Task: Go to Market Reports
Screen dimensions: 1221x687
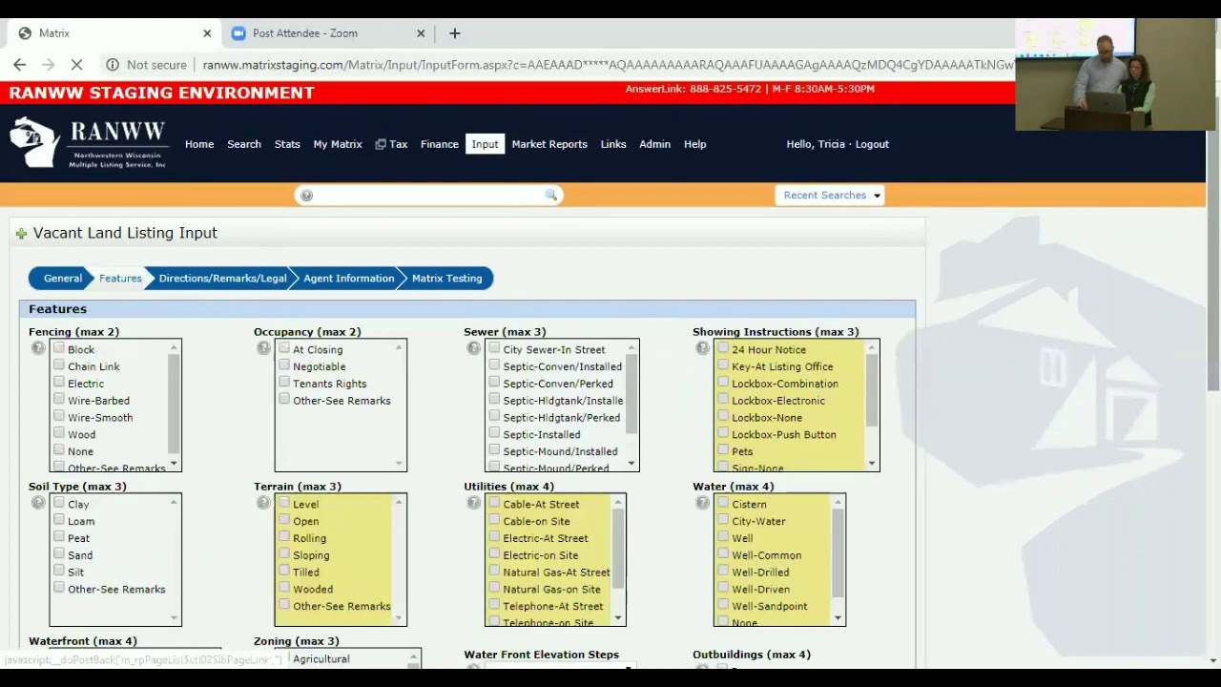Action: (549, 144)
